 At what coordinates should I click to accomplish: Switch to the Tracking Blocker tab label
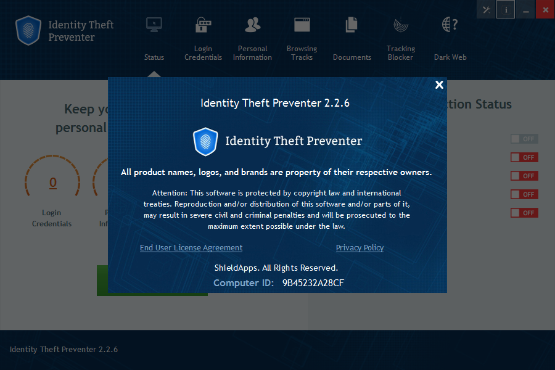[401, 53]
